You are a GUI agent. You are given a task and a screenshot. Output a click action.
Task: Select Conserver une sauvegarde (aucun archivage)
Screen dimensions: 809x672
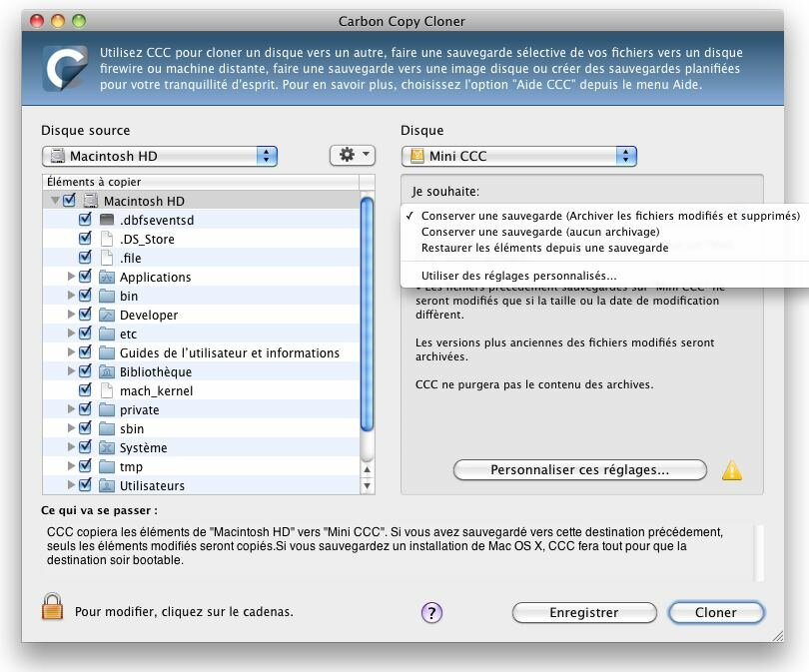click(604, 232)
